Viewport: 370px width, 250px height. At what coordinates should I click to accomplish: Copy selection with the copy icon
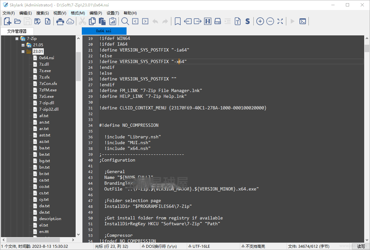coord(92,22)
